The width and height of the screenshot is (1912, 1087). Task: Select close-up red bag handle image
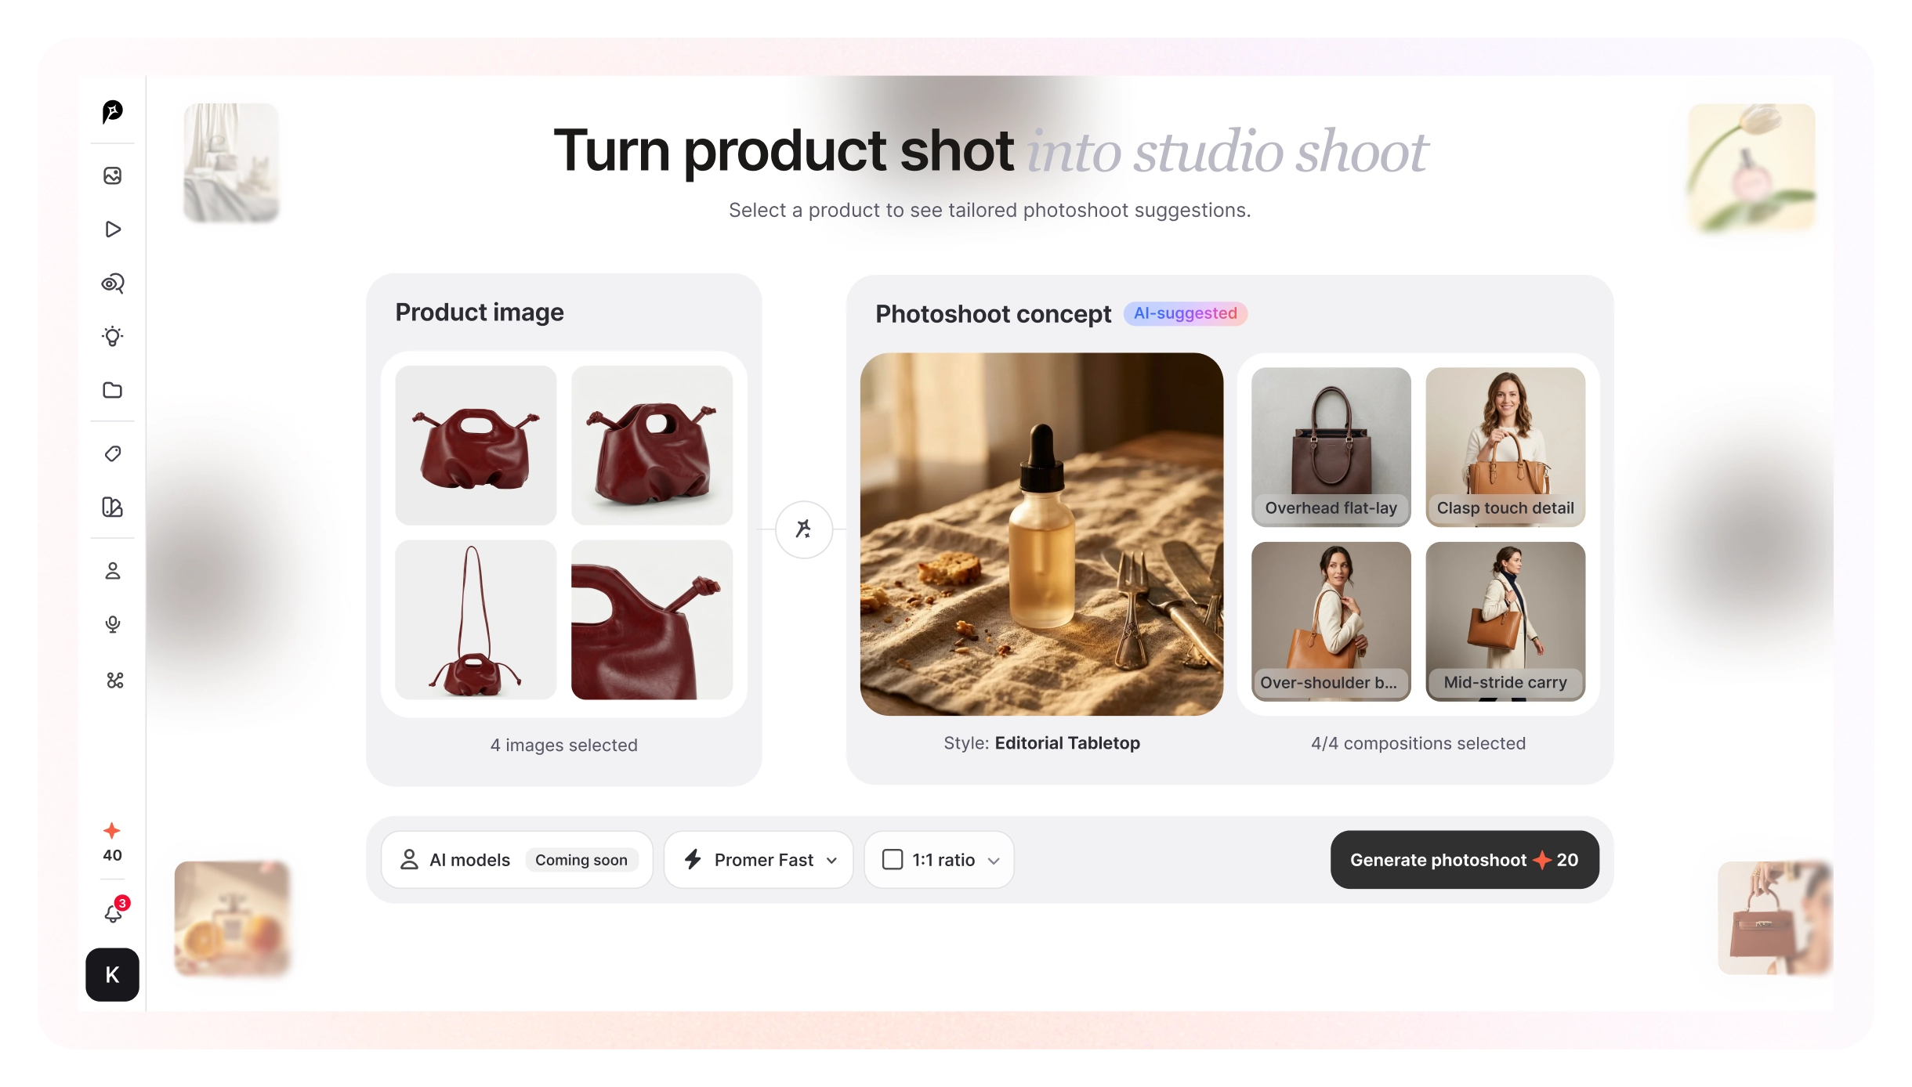(x=652, y=619)
